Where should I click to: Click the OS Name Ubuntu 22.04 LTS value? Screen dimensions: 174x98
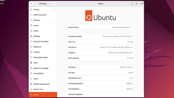click(x=126, y=67)
